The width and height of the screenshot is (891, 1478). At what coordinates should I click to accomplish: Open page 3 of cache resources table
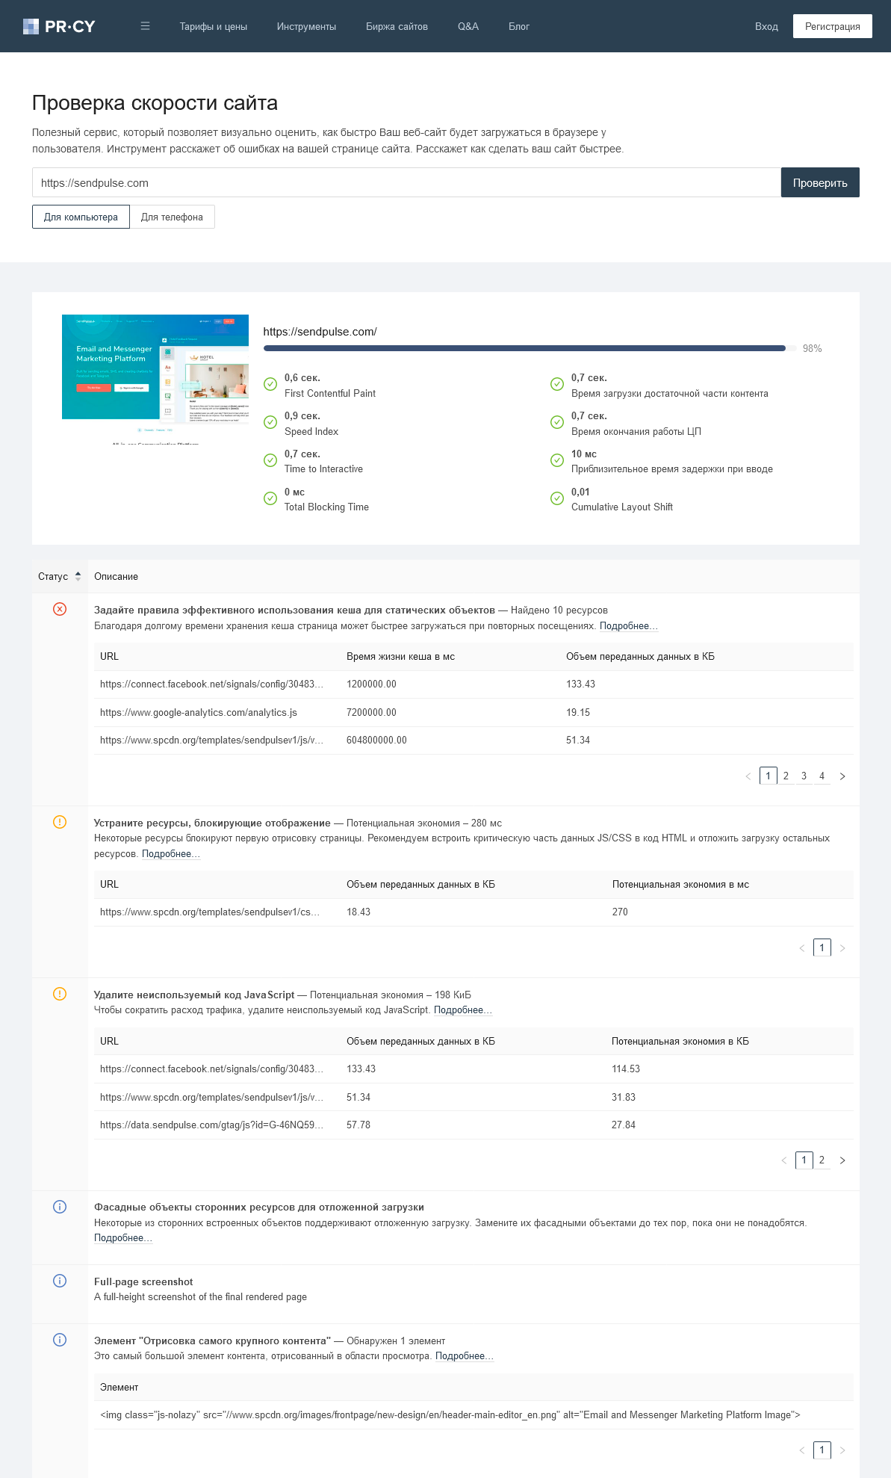click(x=804, y=776)
